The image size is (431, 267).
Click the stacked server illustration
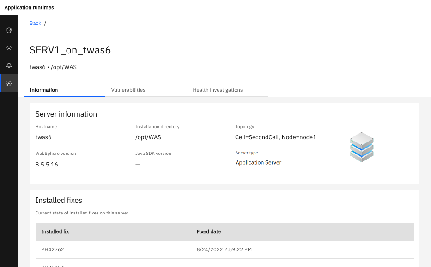coord(361,147)
